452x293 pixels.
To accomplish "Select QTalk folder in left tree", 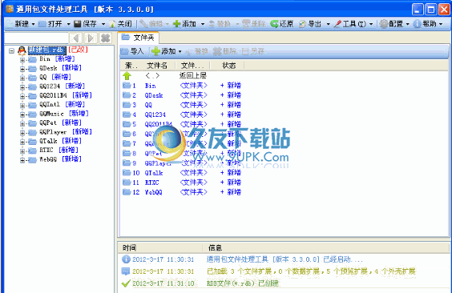I will pyautogui.click(x=48, y=141).
